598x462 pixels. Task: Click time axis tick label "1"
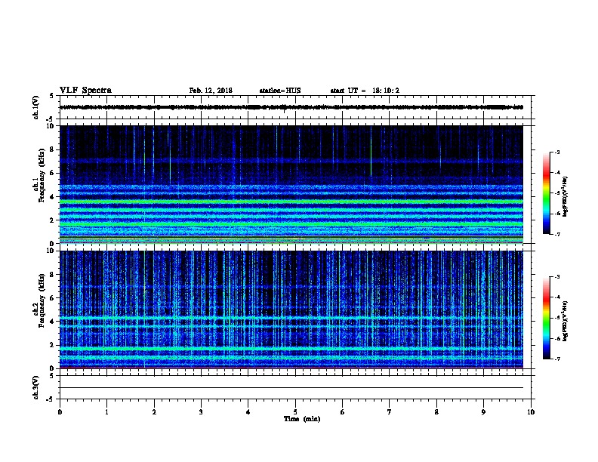click(106, 412)
